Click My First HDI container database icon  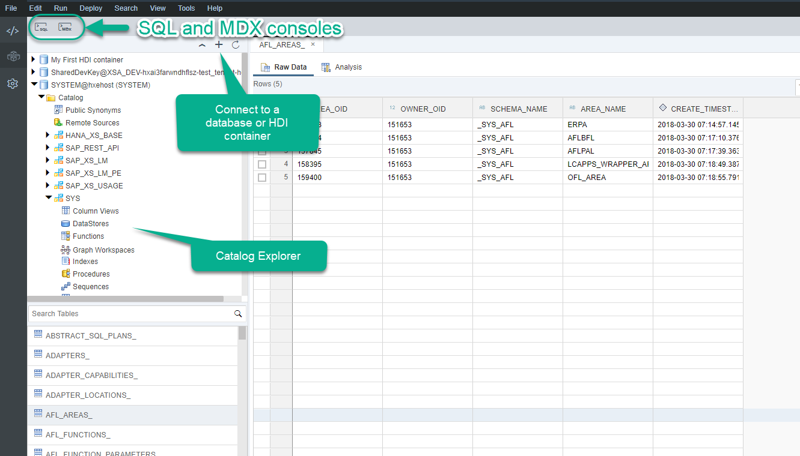[44, 60]
